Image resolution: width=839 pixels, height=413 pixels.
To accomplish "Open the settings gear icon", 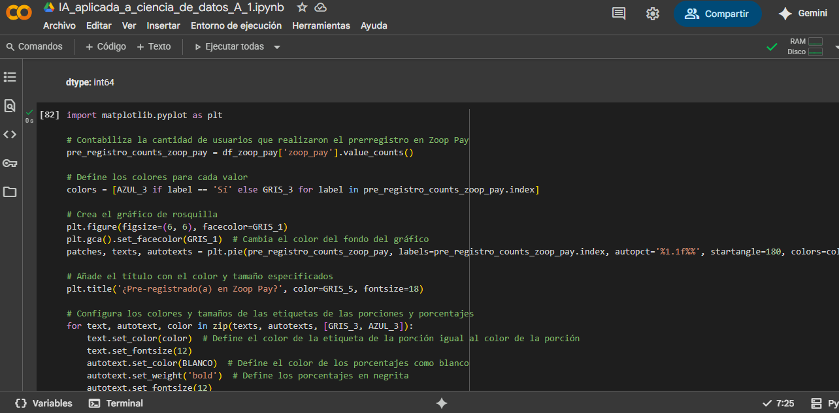I will 652,14.
